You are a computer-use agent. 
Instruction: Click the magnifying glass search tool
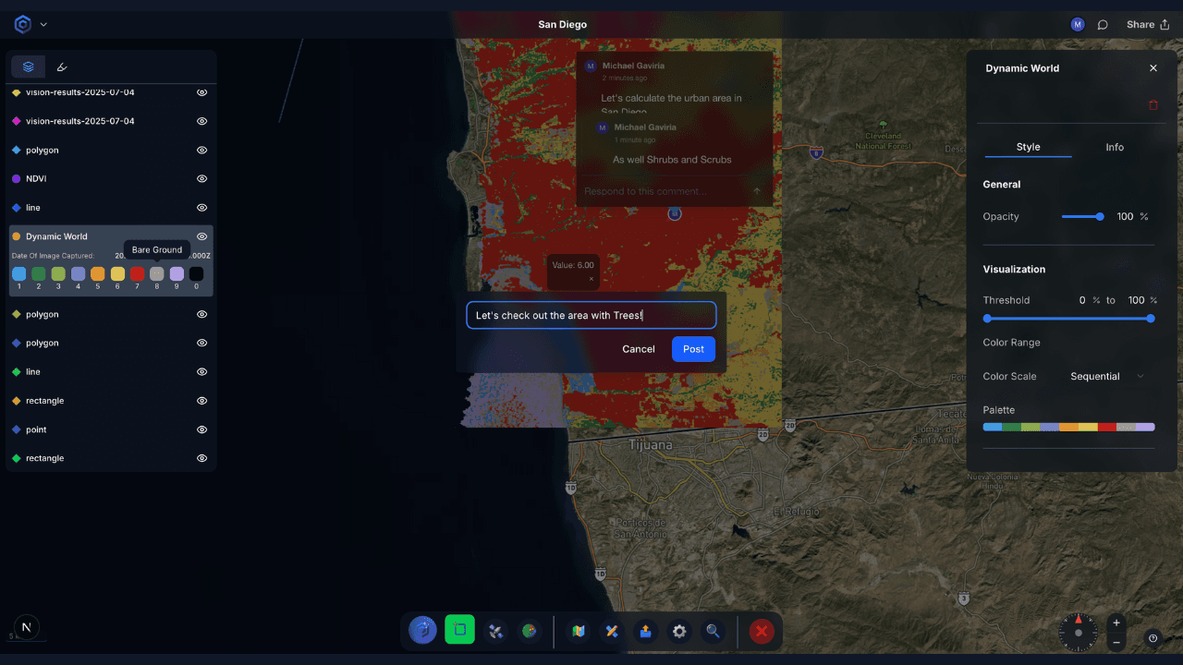(x=713, y=631)
